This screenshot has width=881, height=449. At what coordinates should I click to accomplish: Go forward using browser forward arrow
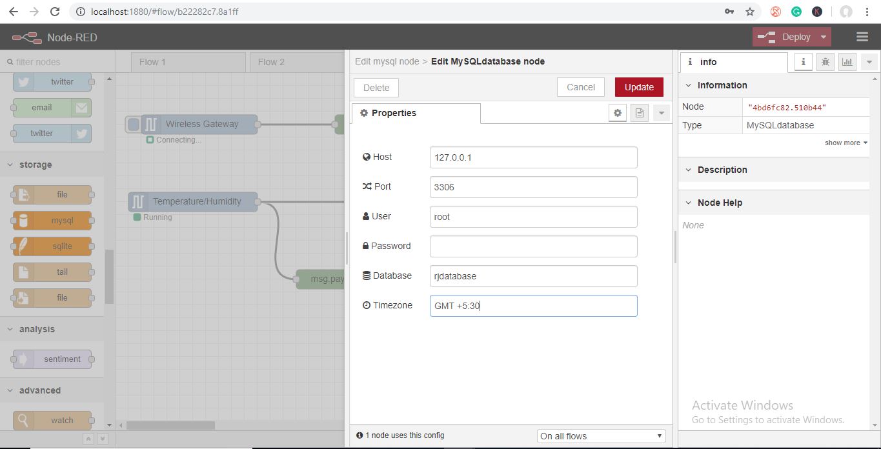click(34, 12)
